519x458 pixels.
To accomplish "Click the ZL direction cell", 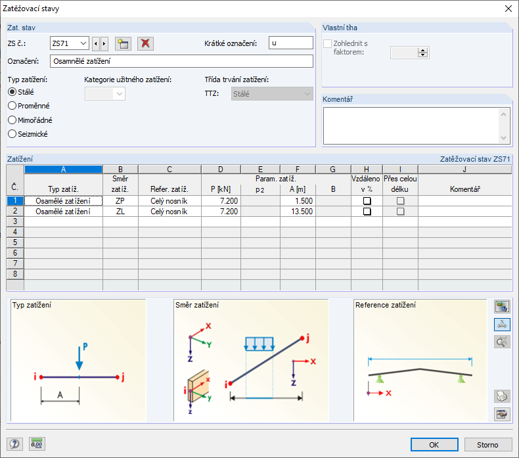I will click(120, 212).
